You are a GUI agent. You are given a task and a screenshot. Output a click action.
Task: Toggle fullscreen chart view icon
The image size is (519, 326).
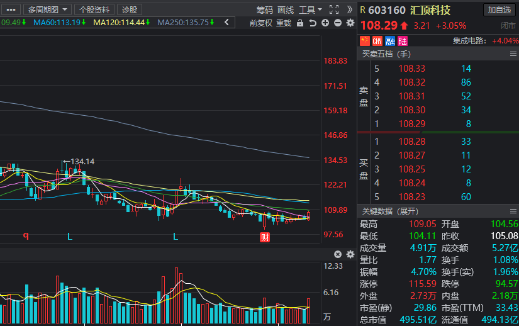point(334,9)
